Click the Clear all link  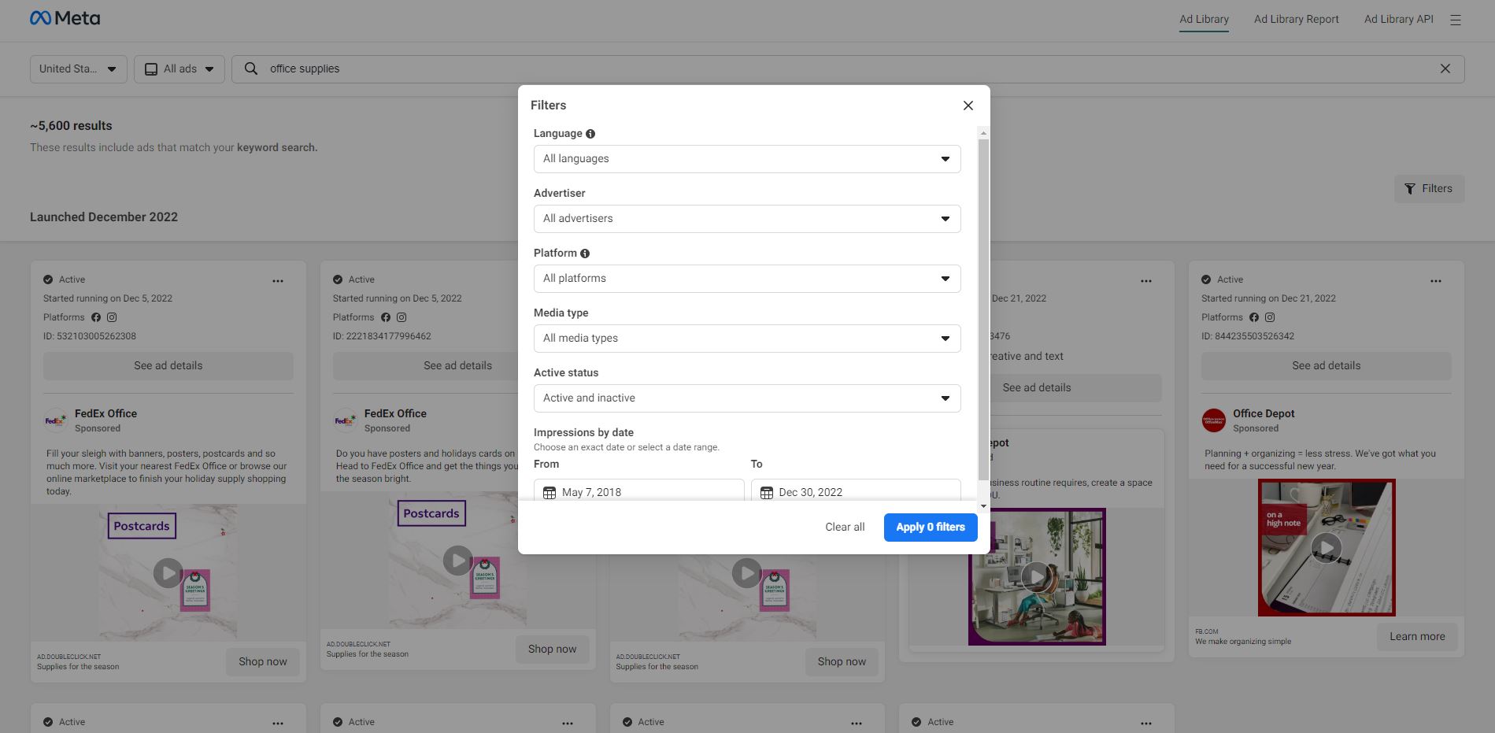coord(844,528)
